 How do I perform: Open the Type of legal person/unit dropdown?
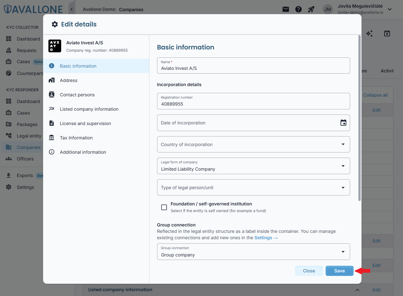pos(254,188)
